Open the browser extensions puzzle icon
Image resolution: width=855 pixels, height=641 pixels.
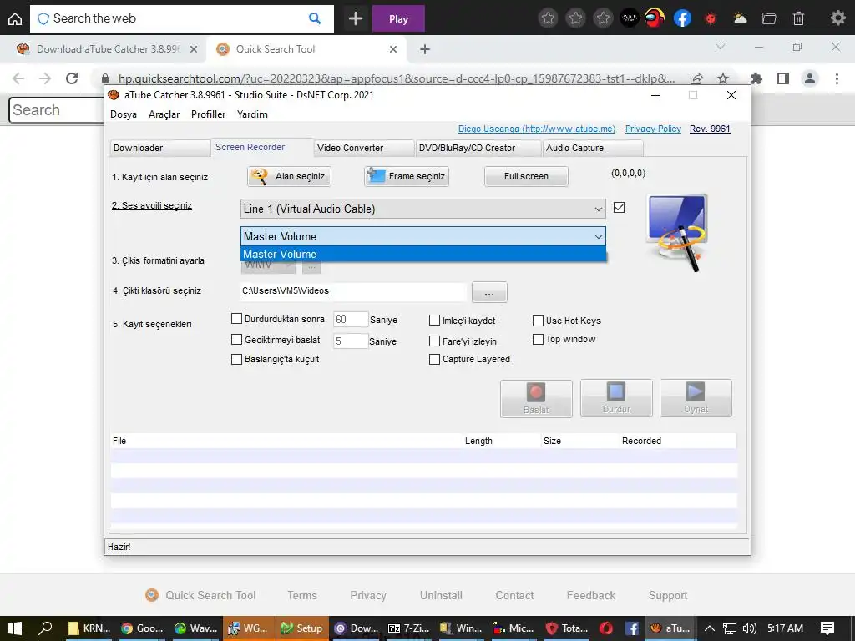point(756,78)
